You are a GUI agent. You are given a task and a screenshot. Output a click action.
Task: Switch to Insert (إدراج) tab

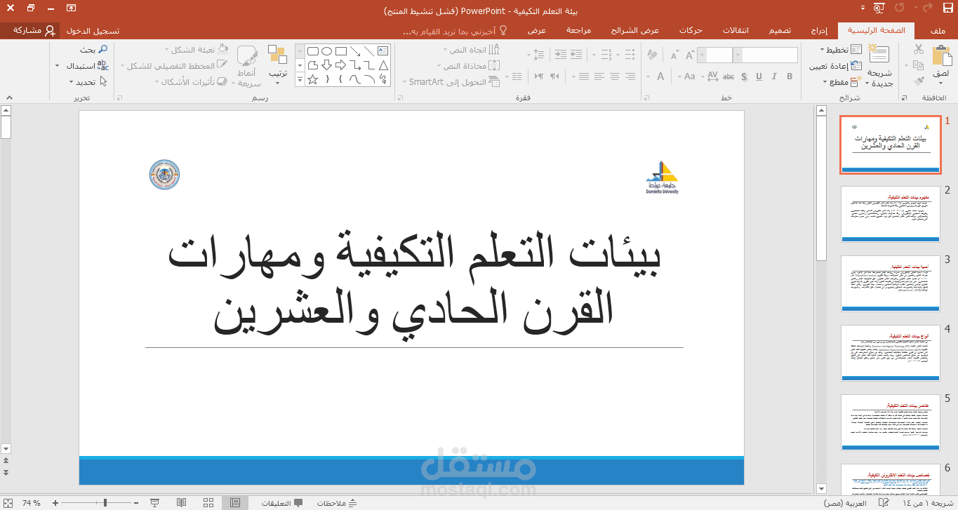820,31
